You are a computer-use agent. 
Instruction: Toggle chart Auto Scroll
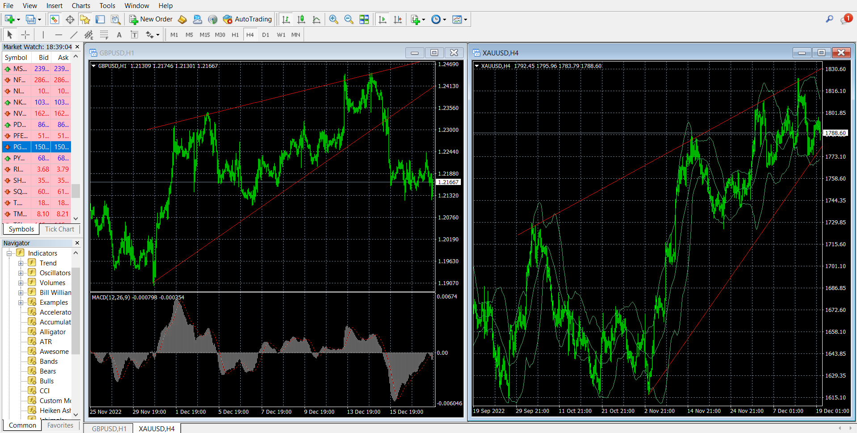(383, 19)
